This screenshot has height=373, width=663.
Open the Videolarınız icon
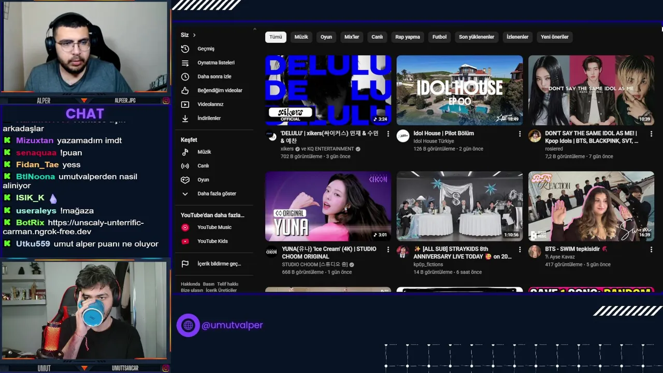[185, 104]
